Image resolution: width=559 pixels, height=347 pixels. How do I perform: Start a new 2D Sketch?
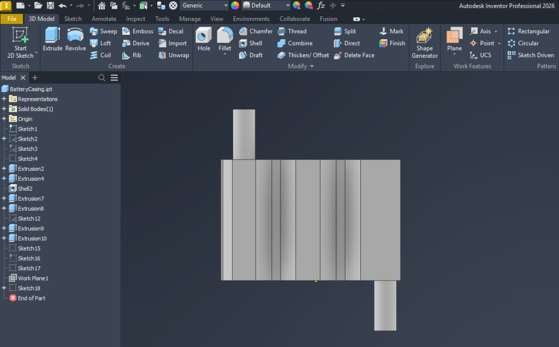pos(20,43)
